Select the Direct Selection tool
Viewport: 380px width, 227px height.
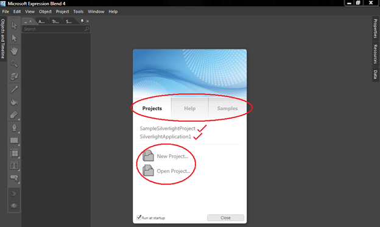point(14,38)
